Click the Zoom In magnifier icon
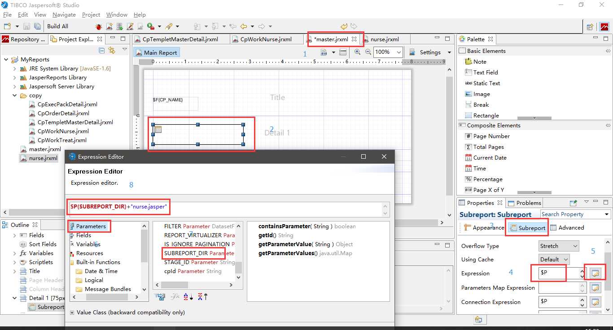This screenshot has width=613, height=330. coord(357,52)
